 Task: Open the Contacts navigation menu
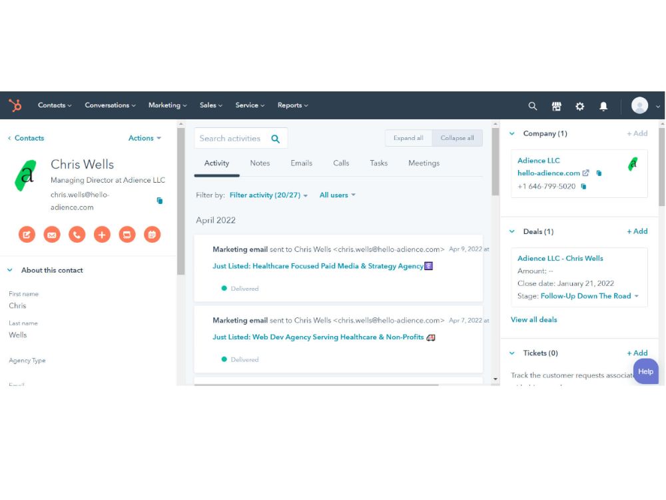[x=55, y=105]
